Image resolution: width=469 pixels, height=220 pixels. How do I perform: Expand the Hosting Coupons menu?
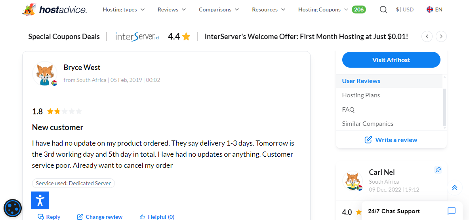pos(323,9)
